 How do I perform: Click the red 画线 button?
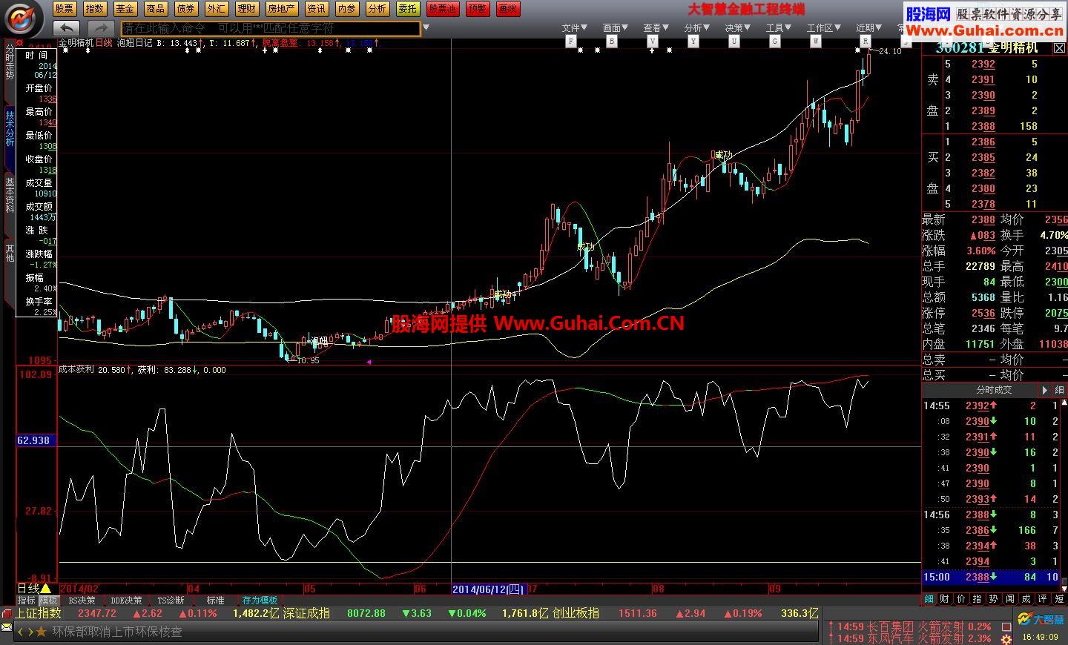tap(508, 9)
